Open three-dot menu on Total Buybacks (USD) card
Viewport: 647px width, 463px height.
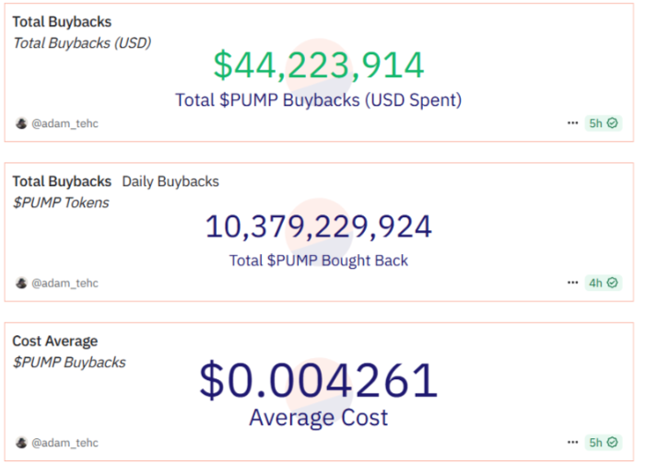(x=573, y=123)
